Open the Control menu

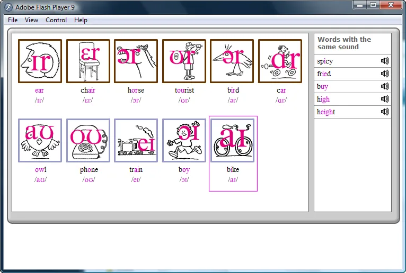pyautogui.click(x=56, y=20)
